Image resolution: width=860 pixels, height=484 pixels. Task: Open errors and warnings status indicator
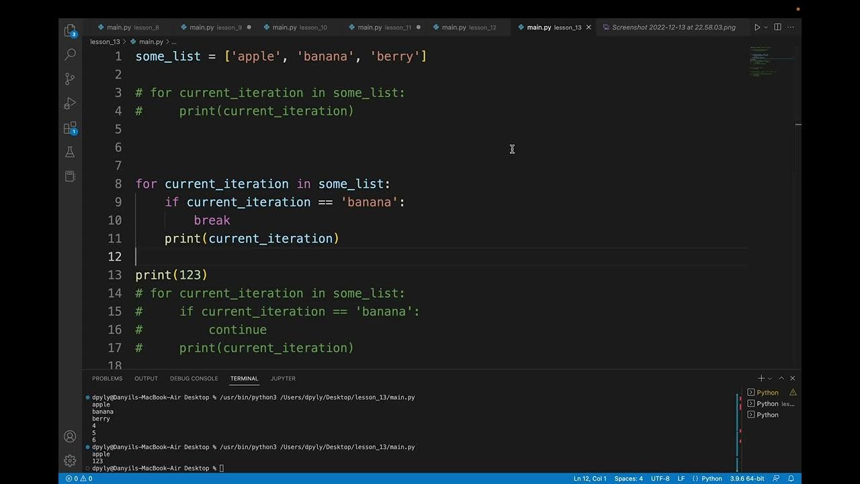[79, 479]
